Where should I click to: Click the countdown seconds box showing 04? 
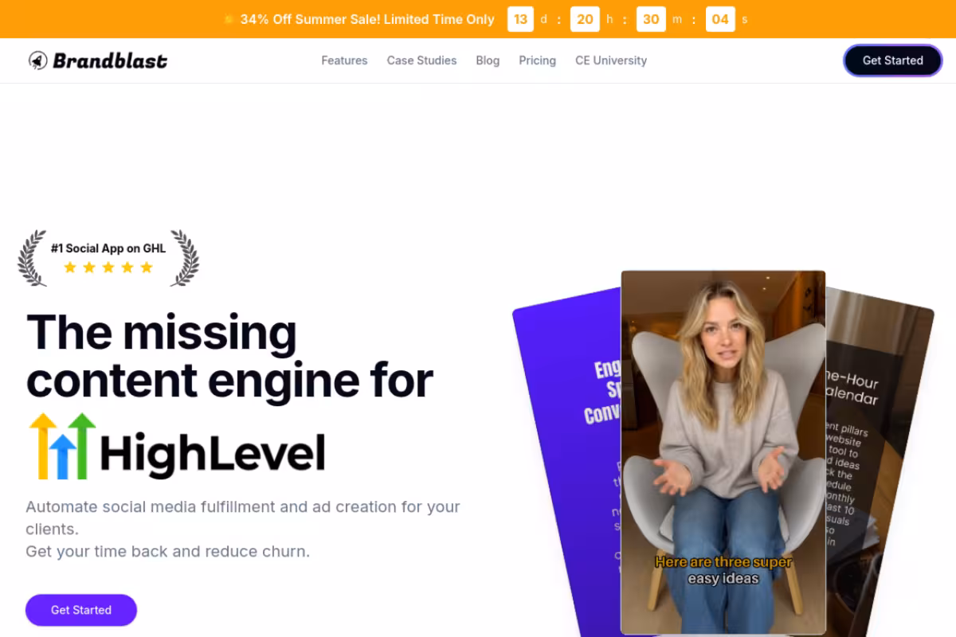[720, 19]
